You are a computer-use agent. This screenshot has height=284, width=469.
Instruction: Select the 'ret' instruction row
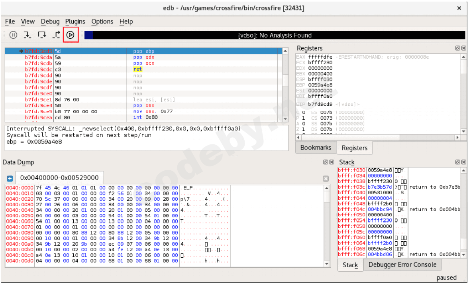[143, 69]
